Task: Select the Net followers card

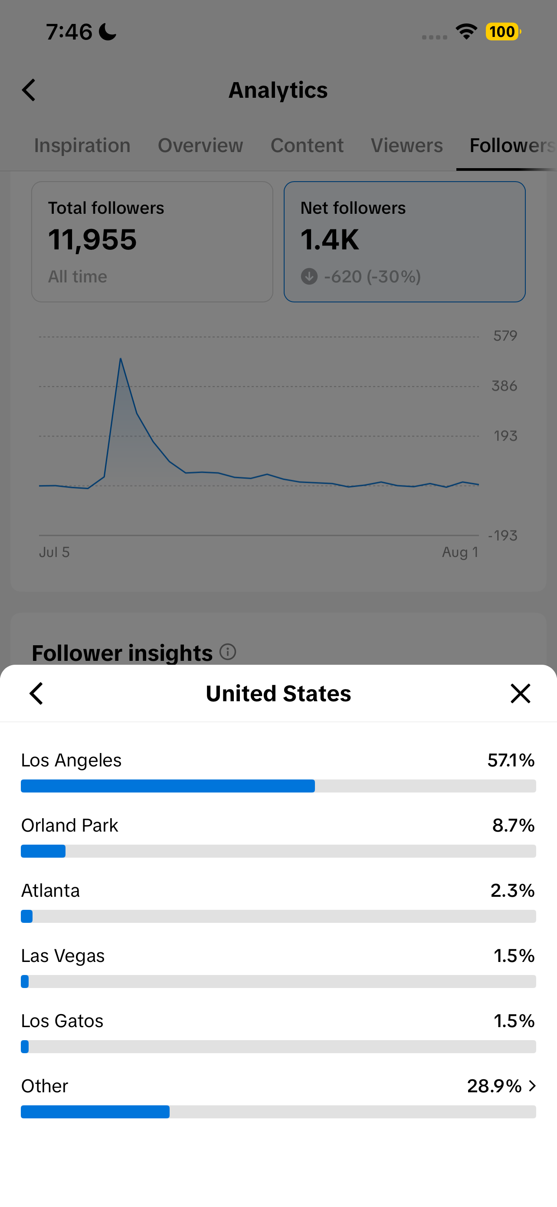Action: [x=405, y=242]
